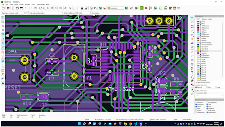Click the Zoom Out icon
The image size is (225, 127).
49,8
